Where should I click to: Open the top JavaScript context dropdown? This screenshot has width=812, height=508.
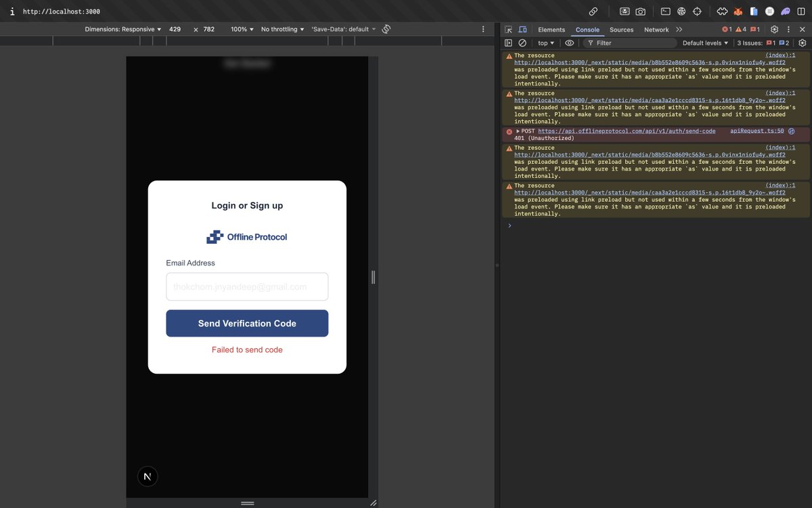tap(546, 43)
